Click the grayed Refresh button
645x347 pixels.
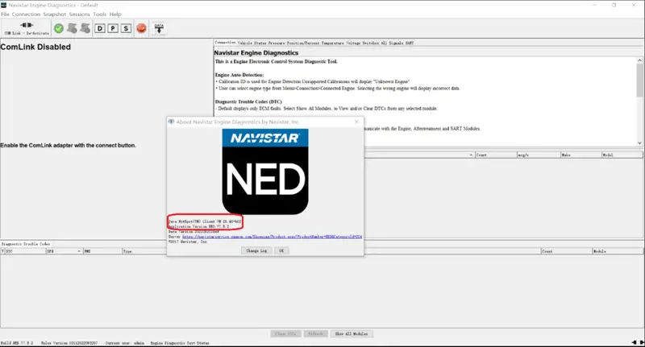pos(315,333)
